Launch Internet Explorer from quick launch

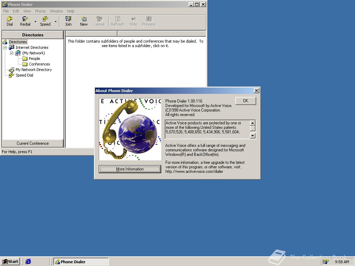click(x=28, y=262)
